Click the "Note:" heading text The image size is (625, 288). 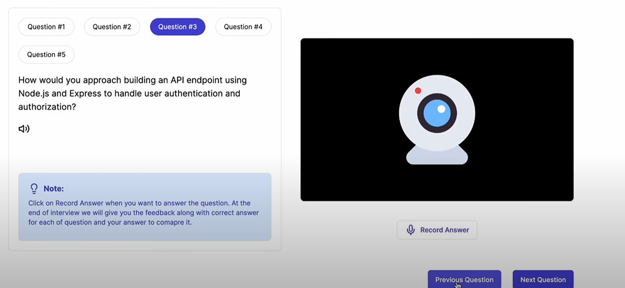click(53, 189)
